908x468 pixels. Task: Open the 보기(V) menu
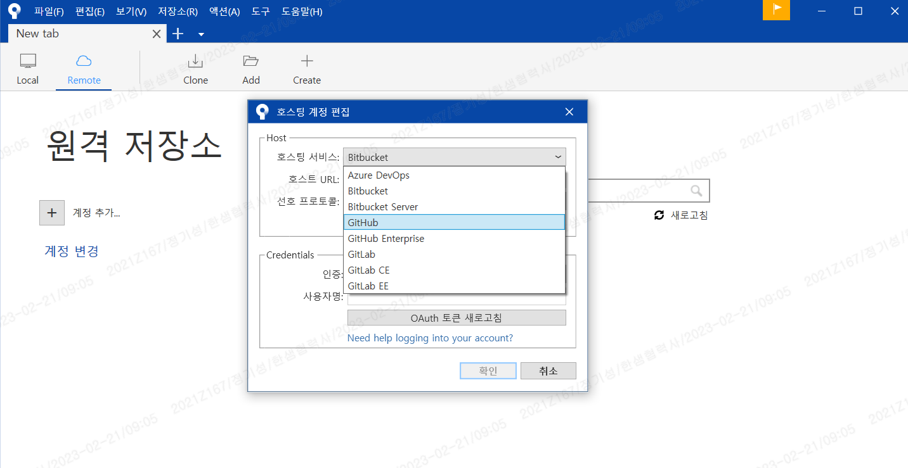pyautogui.click(x=131, y=11)
